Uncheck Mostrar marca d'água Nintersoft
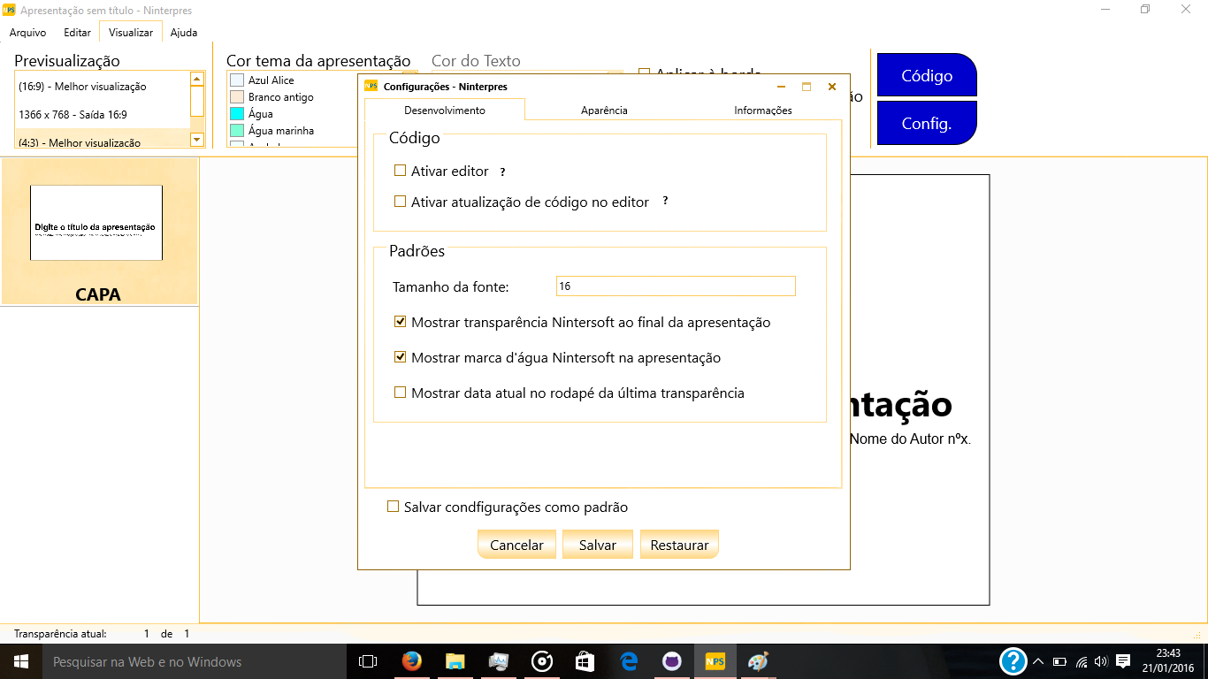 (401, 357)
